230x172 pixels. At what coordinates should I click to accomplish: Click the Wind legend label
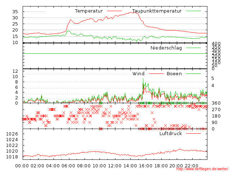pyautogui.click(x=138, y=73)
